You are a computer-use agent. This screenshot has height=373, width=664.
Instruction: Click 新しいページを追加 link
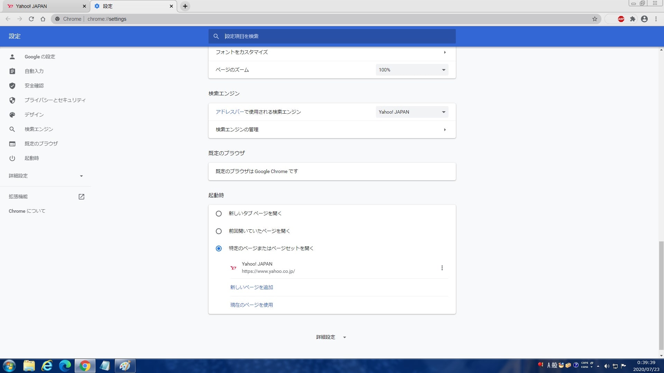tap(251, 287)
